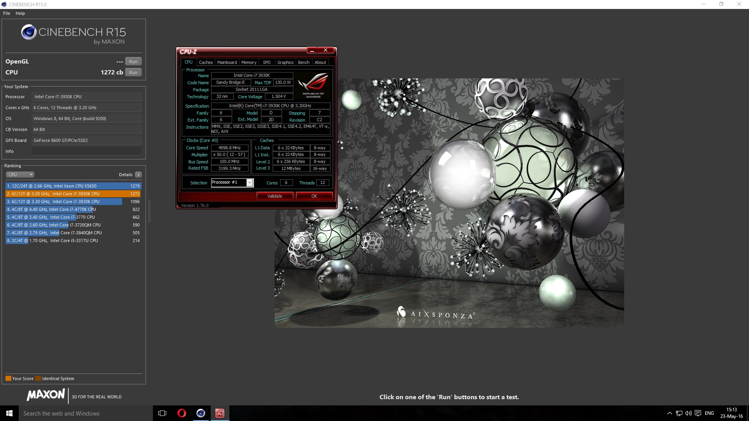749x421 pixels.
Task: Run the OpenGL benchmark
Action: (133, 62)
